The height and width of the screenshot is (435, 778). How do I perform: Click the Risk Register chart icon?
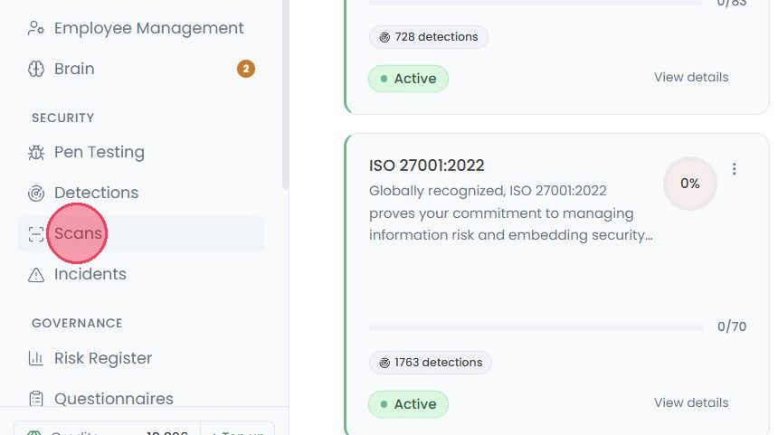[35, 358]
